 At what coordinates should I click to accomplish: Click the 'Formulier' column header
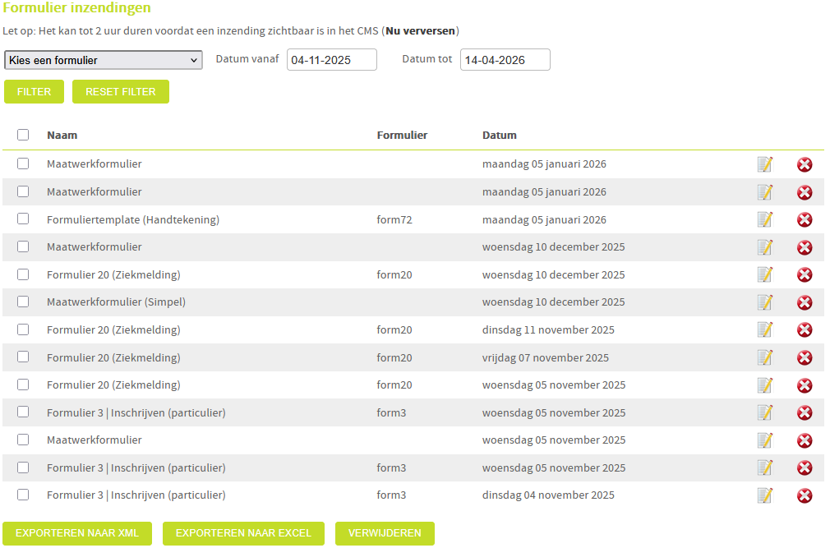403,135
